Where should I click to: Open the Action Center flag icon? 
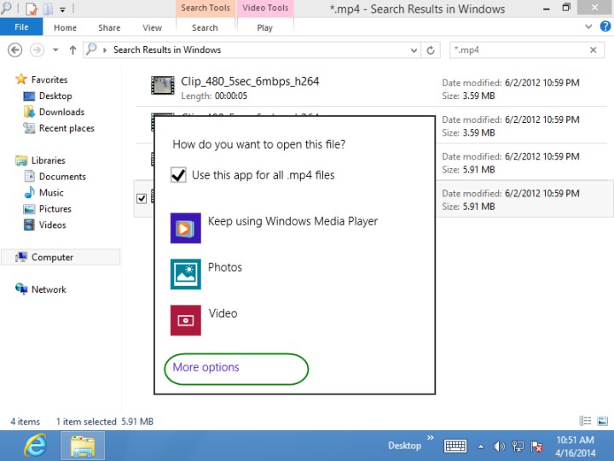click(536, 446)
